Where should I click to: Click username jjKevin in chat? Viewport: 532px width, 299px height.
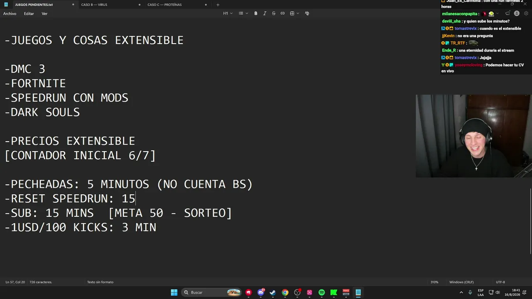click(x=448, y=36)
